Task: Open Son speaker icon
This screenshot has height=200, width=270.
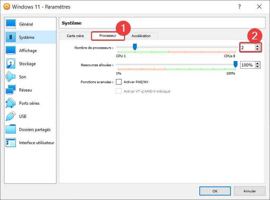Action: pos(11,77)
